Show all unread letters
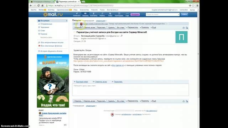This screenshot has height=128, width=228. (x=52, y=43)
